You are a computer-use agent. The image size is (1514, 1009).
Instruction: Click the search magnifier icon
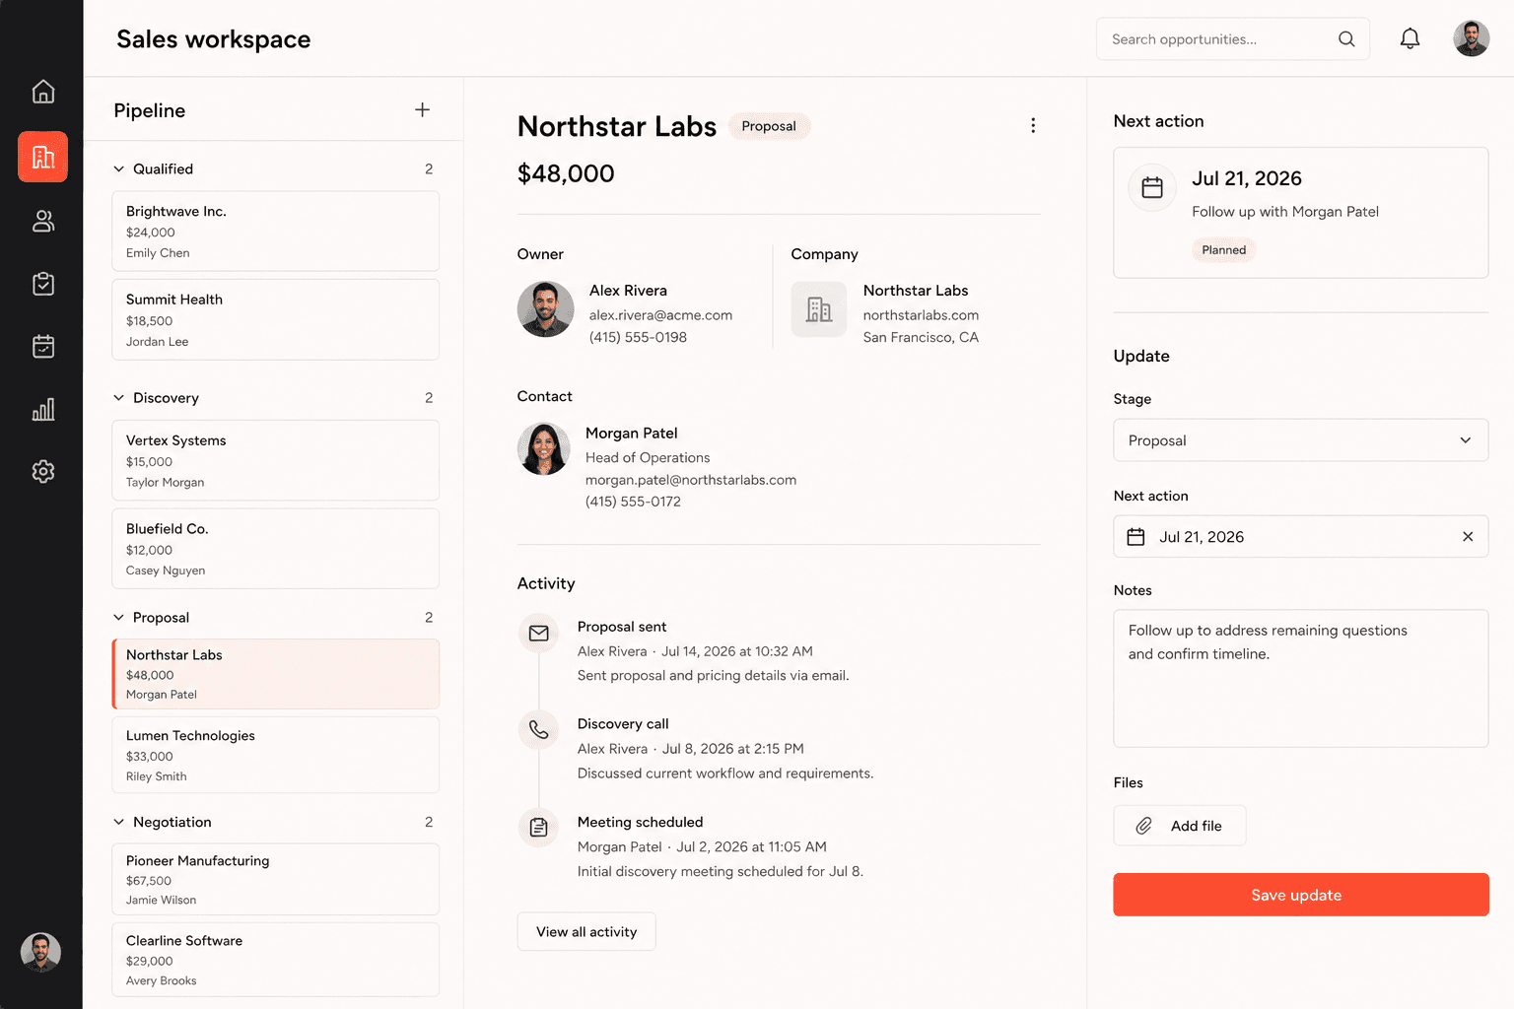click(1346, 39)
